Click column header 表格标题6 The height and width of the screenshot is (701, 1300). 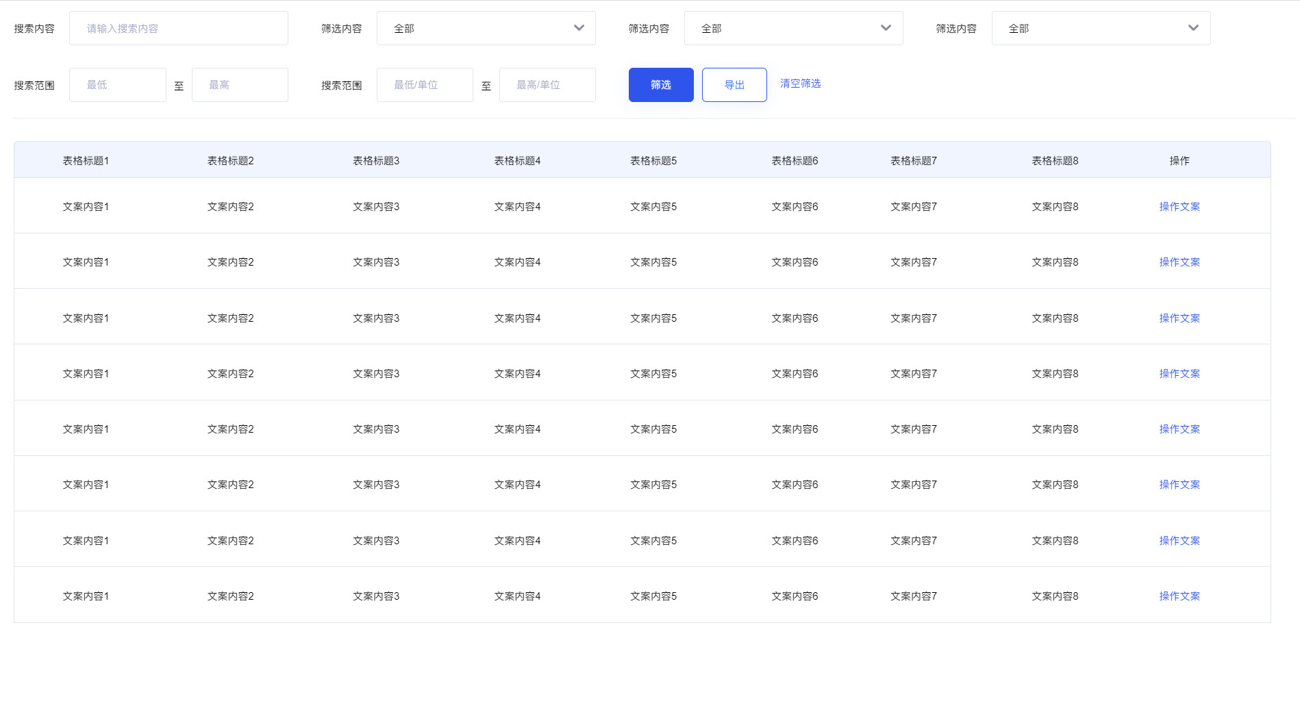coord(795,161)
